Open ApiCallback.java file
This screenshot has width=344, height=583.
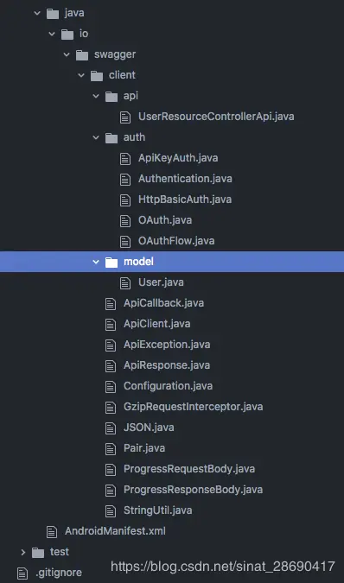click(x=163, y=303)
